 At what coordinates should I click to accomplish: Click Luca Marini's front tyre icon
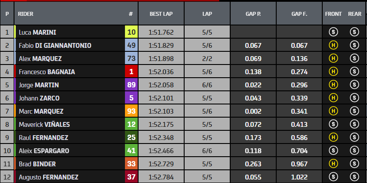[334, 32]
